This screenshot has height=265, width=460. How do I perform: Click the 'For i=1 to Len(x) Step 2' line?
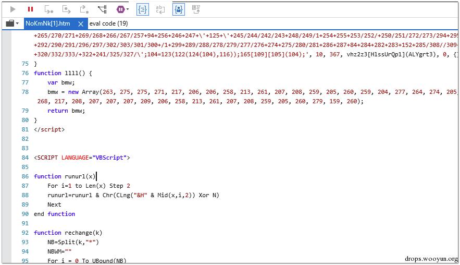point(89,186)
